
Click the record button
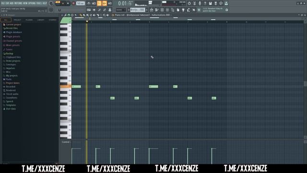pyautogui.click(x=73, y=3)
